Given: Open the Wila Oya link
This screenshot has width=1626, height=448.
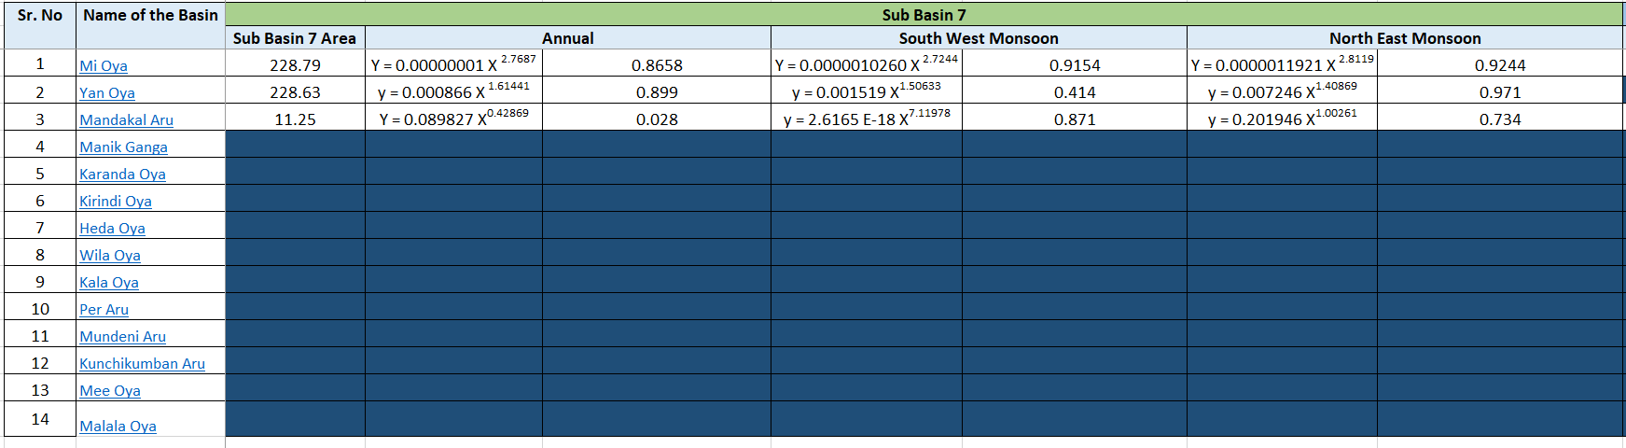Looking at the screenshot, I should [x=110, y=256].
